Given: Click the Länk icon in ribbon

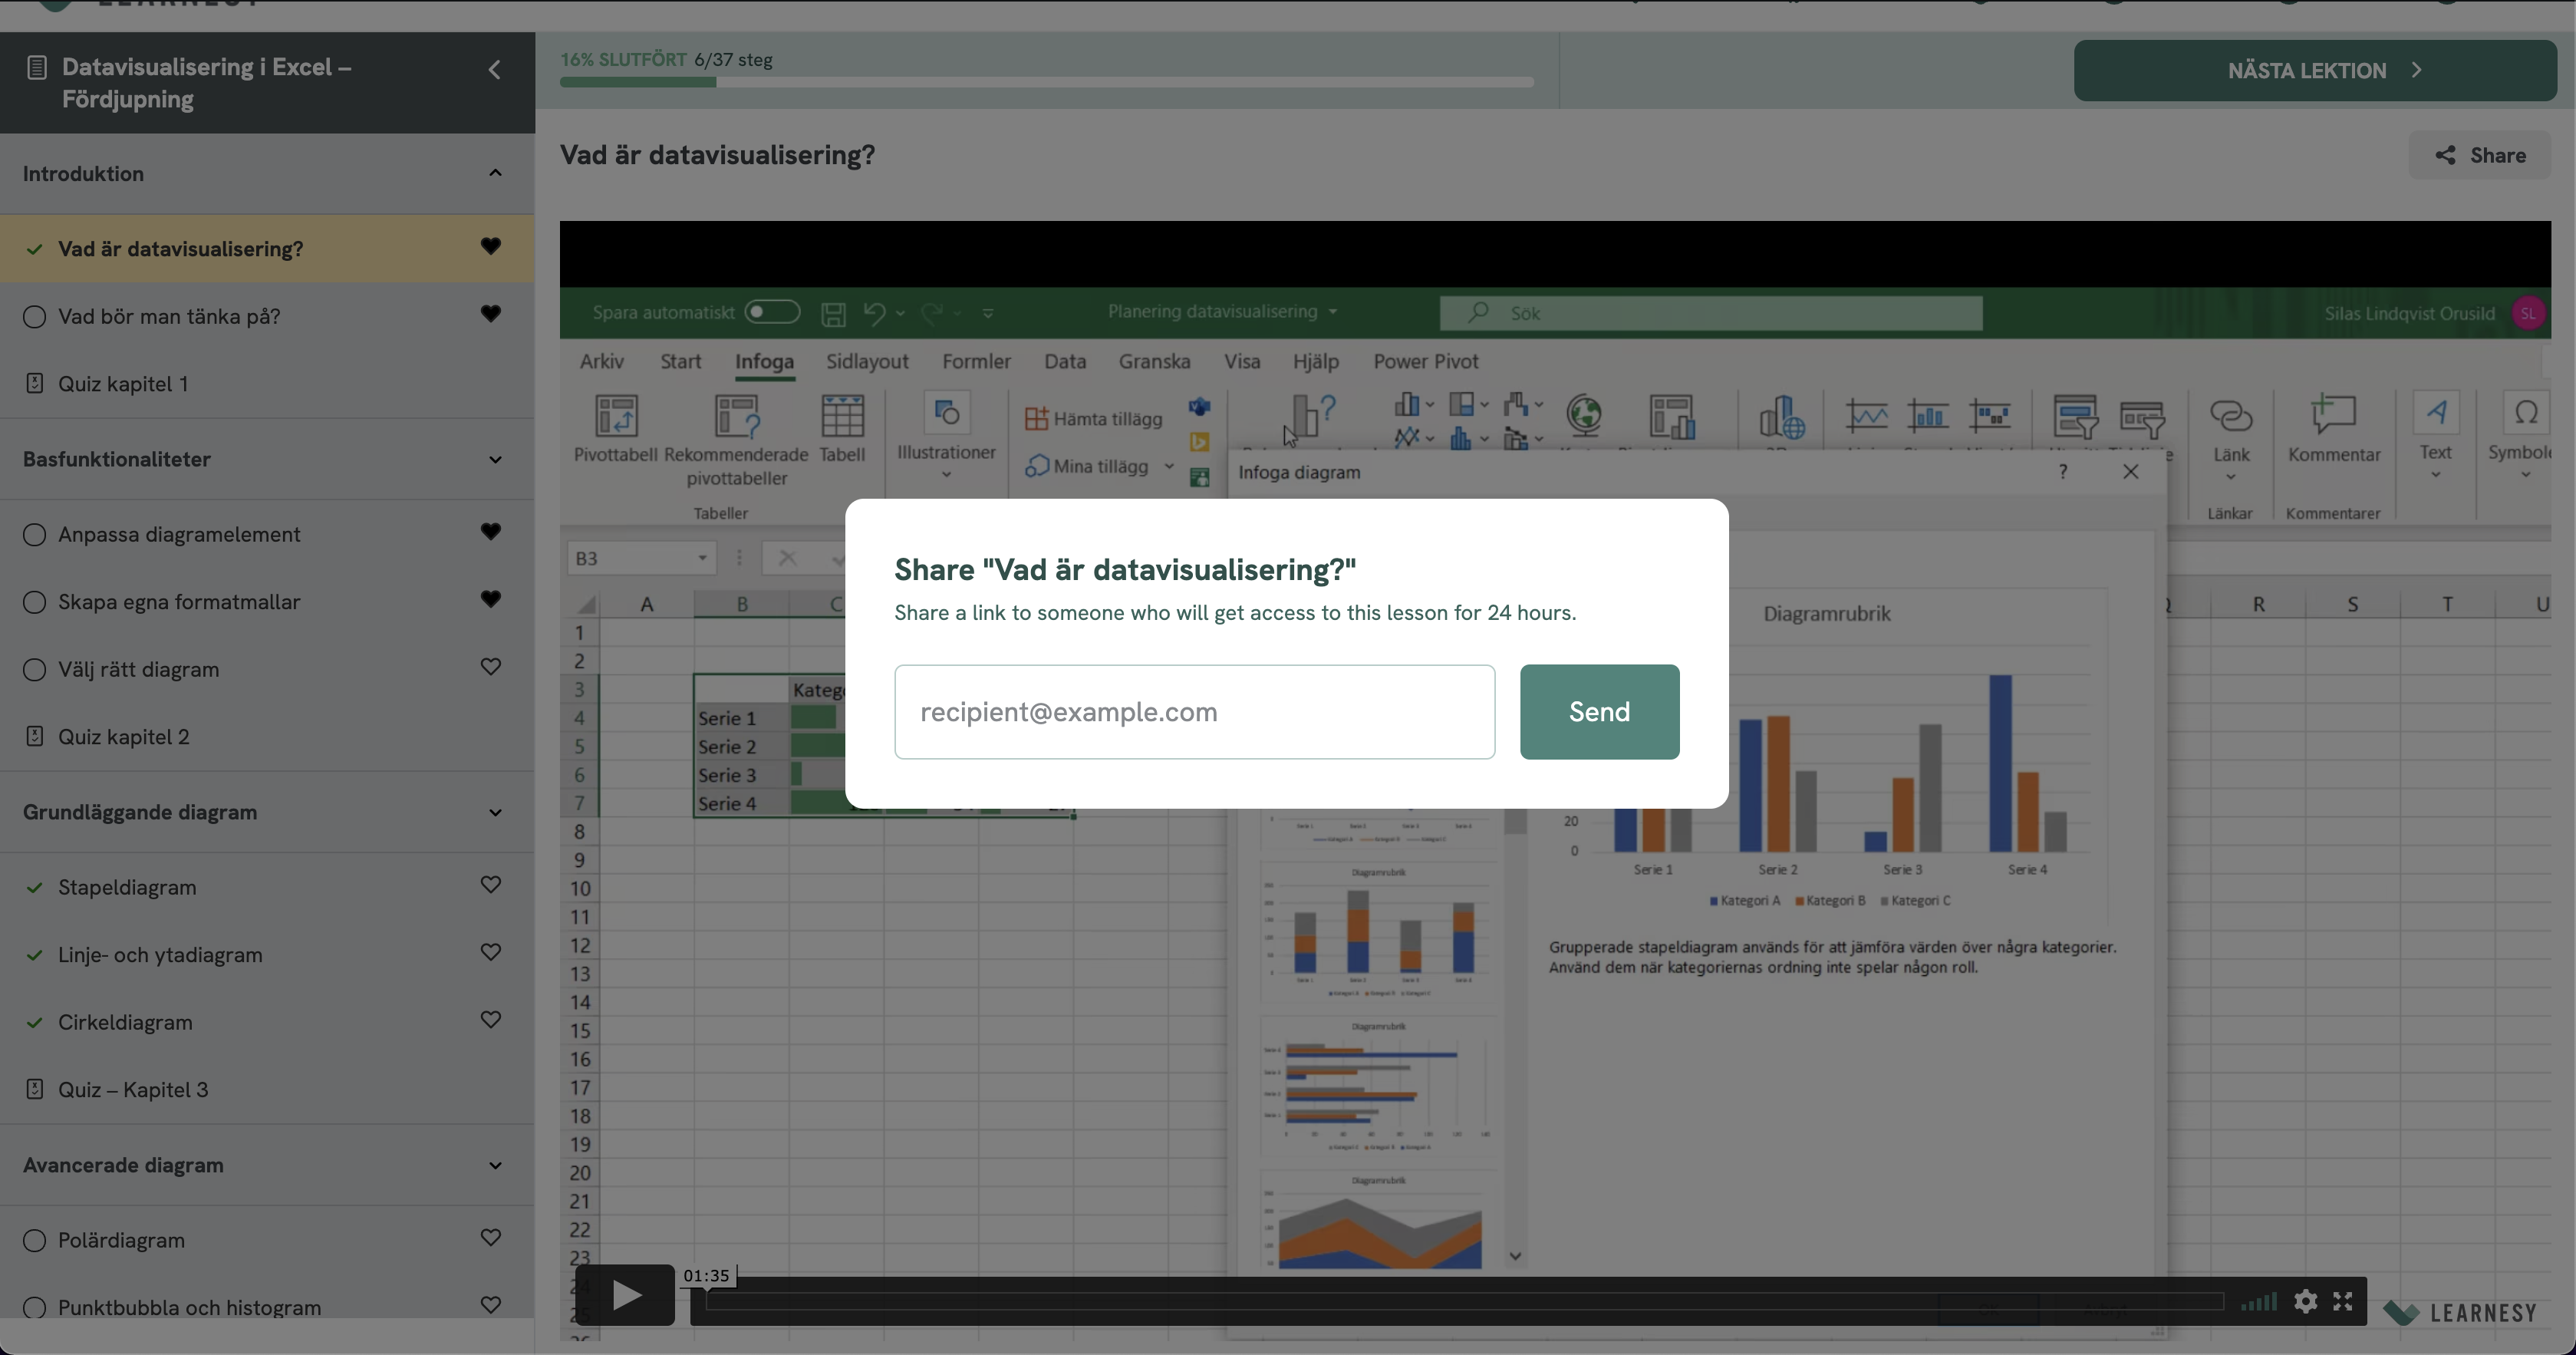Looking at the screenshot, I should tap(2231, 415).
